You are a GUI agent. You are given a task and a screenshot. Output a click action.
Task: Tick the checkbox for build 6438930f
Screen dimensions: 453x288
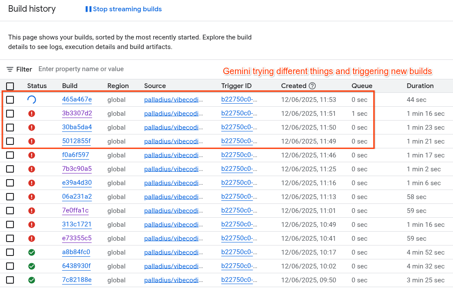point(10,266)
